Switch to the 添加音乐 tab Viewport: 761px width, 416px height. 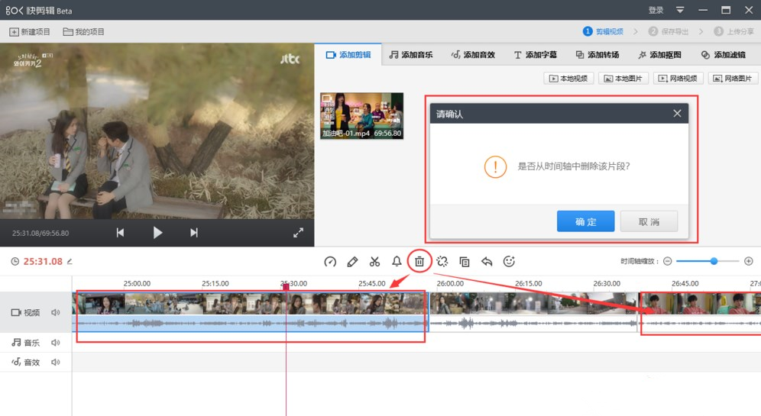[410, 55]
